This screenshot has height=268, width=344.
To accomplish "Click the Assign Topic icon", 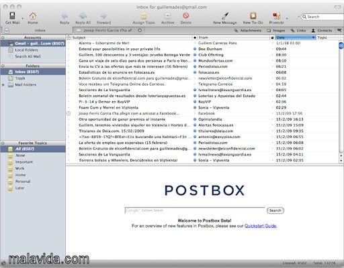I will pos(144,15).
